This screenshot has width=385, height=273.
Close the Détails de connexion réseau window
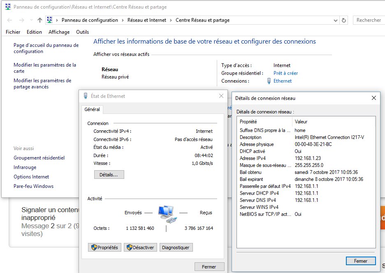point(373,98)
